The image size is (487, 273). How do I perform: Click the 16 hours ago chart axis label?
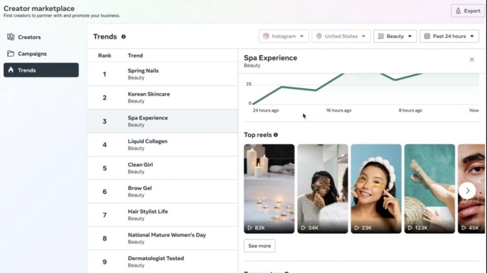click(338, 110)
